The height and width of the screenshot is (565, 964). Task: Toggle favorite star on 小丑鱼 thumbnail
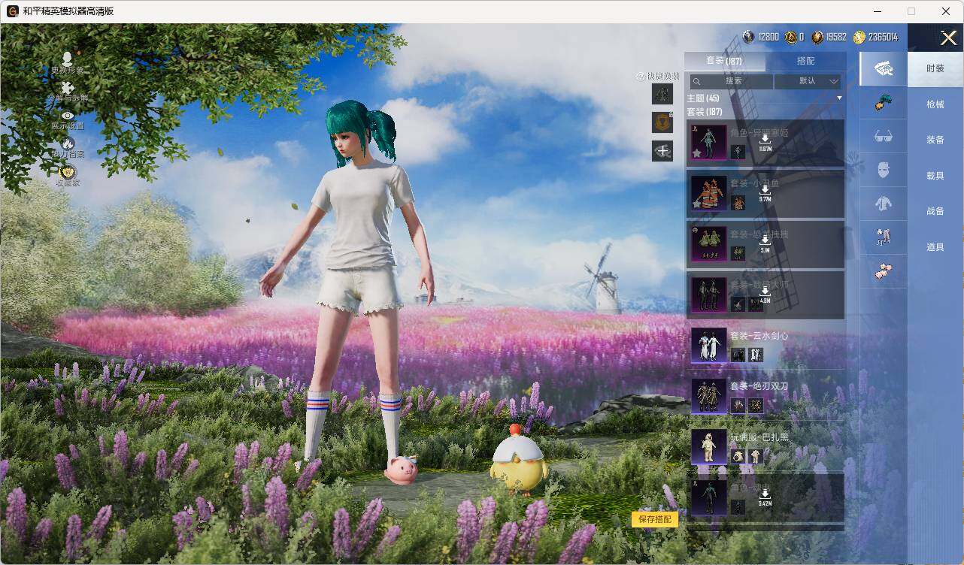[696, 204]
